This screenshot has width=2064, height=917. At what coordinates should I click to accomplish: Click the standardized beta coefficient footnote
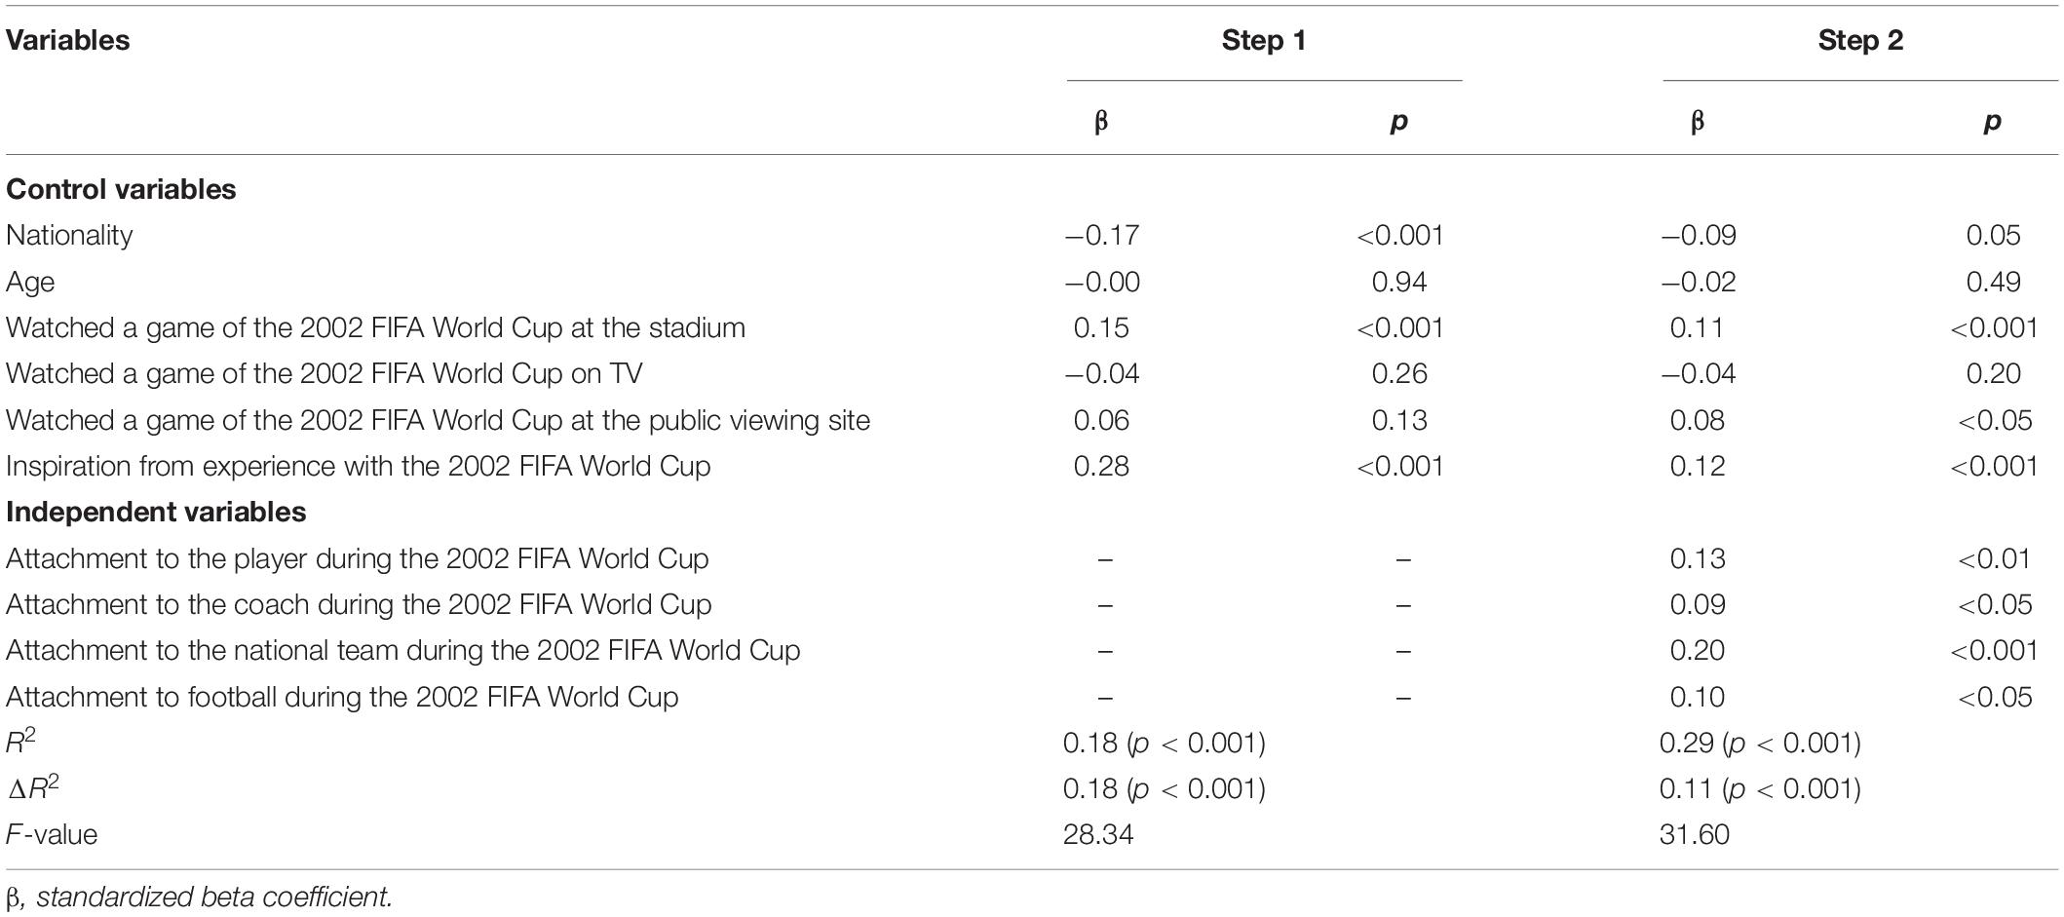199,897
